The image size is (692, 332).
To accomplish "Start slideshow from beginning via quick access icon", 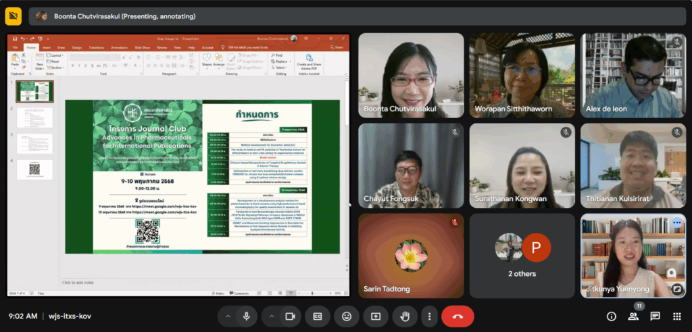I will 40,38.
